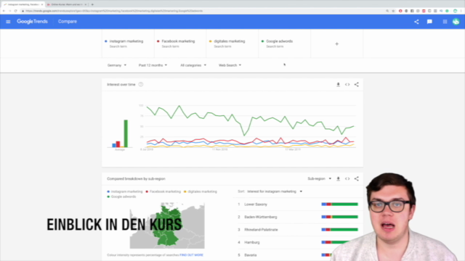Open the feedback icon in header

click(429, 22)
